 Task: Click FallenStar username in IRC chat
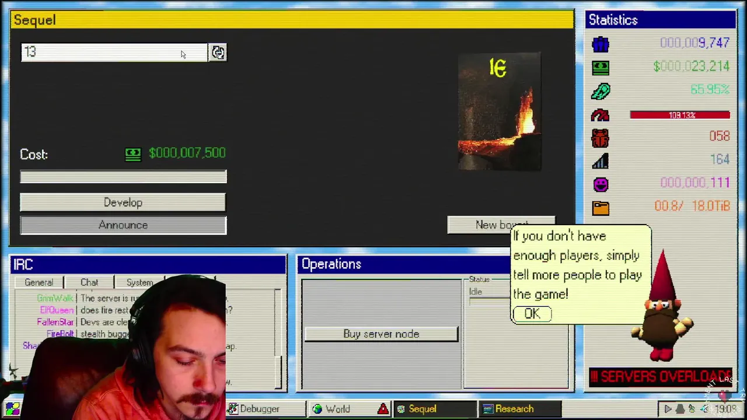pyautogui.click(x=55, y=322)
